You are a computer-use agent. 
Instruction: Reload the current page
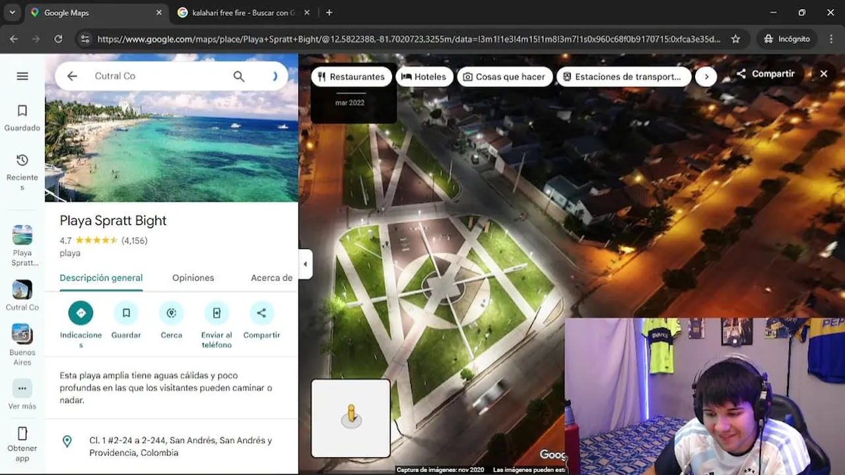pos(58,39)
